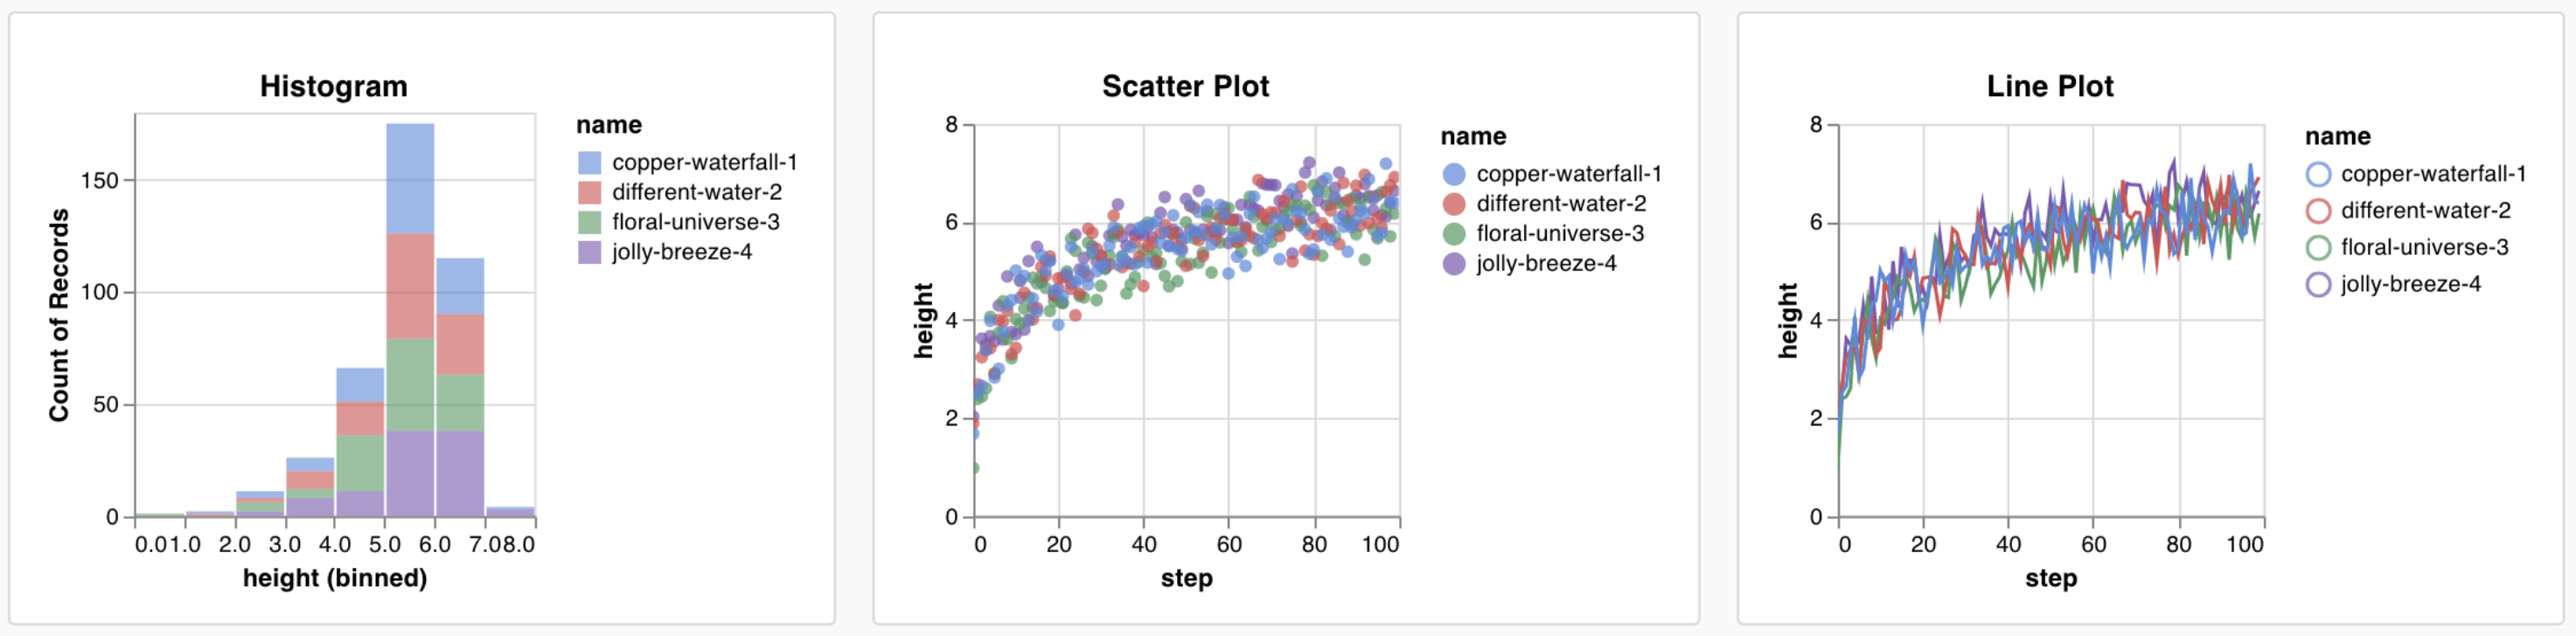
Task: Click different-water-2 red square in Histogram legend
Action: [x=589, y=193]
